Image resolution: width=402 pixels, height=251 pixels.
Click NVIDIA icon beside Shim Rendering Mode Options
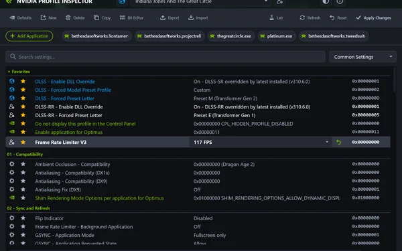pyautogui.click(x=12, y=198)
